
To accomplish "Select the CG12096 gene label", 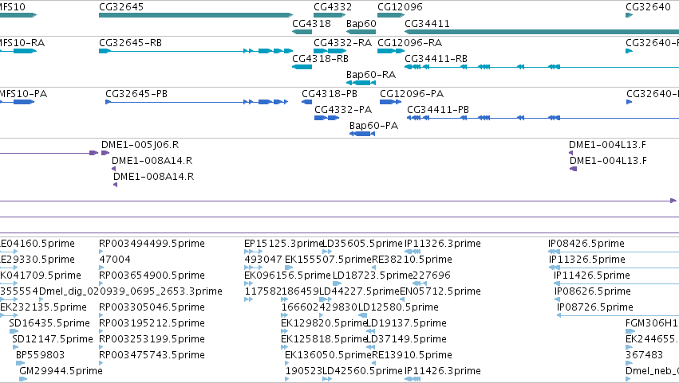I will click(x=400, y=7).
